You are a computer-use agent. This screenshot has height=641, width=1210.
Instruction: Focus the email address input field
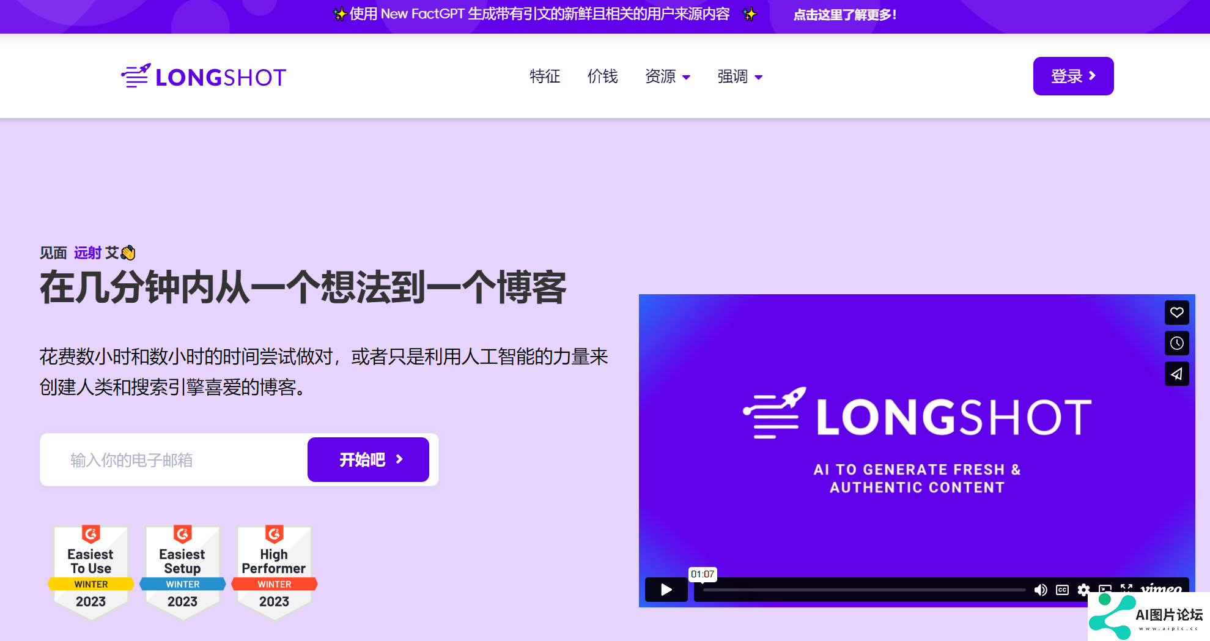[174, 460]
